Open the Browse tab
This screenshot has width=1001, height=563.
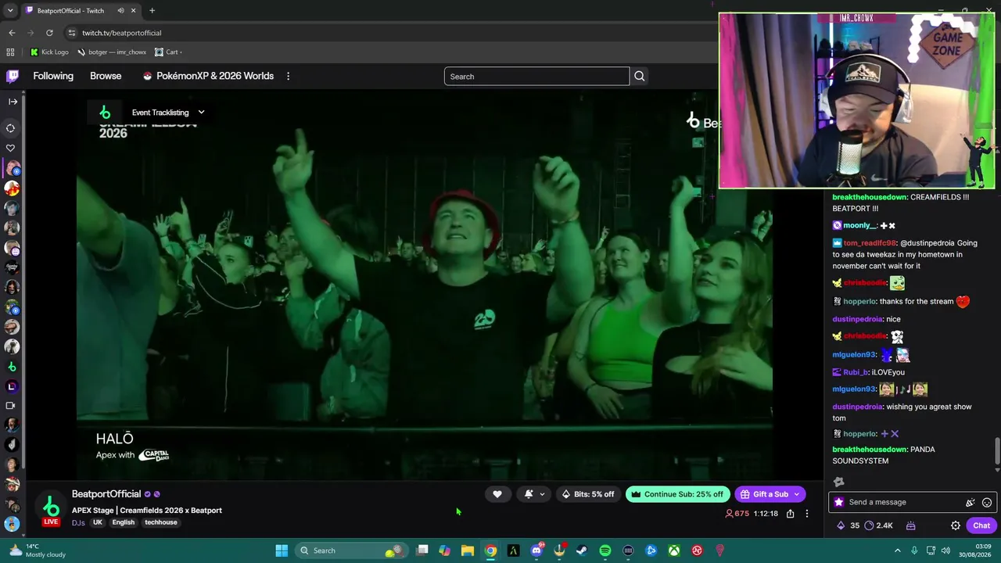(x=106, y=76)
